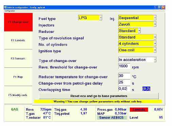Click the Level 95 value
The width and height of the screenshot is (172, 126).
click(161, 117)
